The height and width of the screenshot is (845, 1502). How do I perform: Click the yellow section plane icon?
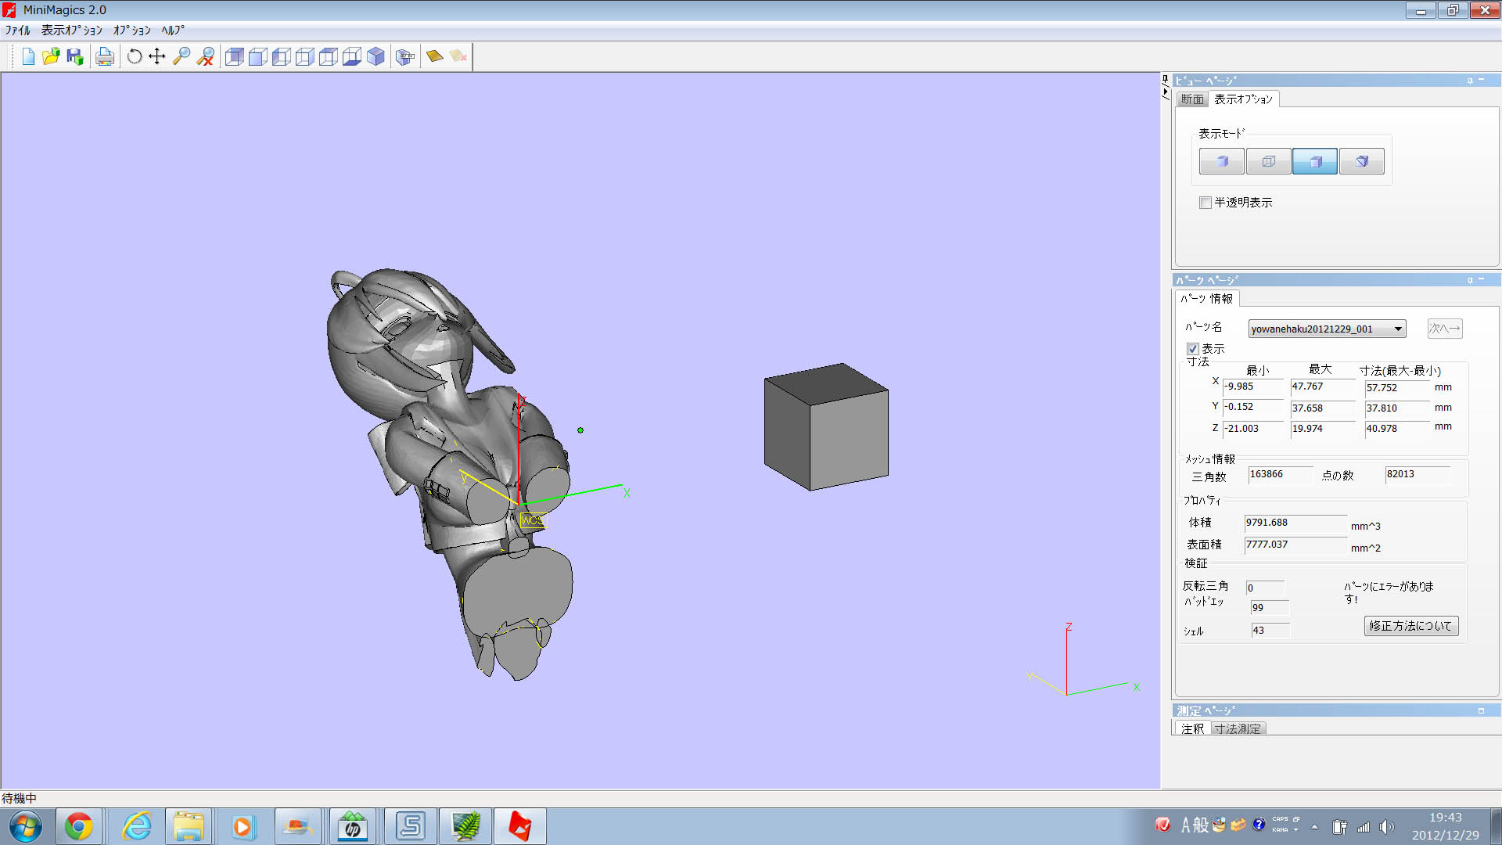pos(434,56)
